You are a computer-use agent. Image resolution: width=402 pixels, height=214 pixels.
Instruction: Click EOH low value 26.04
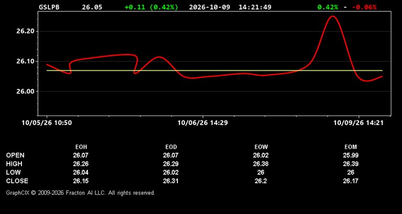81,172
